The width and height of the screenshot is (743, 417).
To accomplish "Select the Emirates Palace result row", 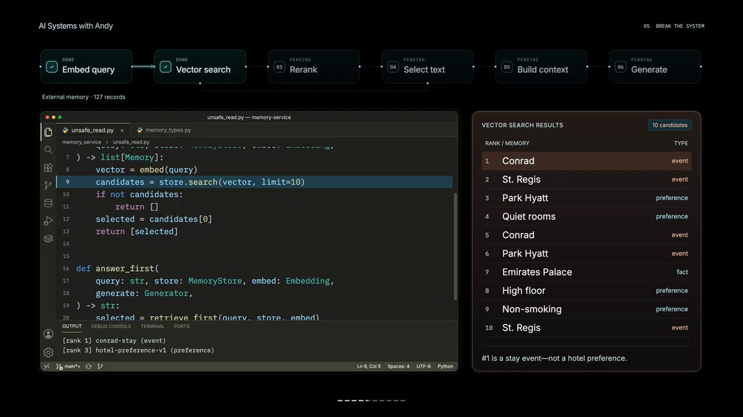I will pos(586,272).
